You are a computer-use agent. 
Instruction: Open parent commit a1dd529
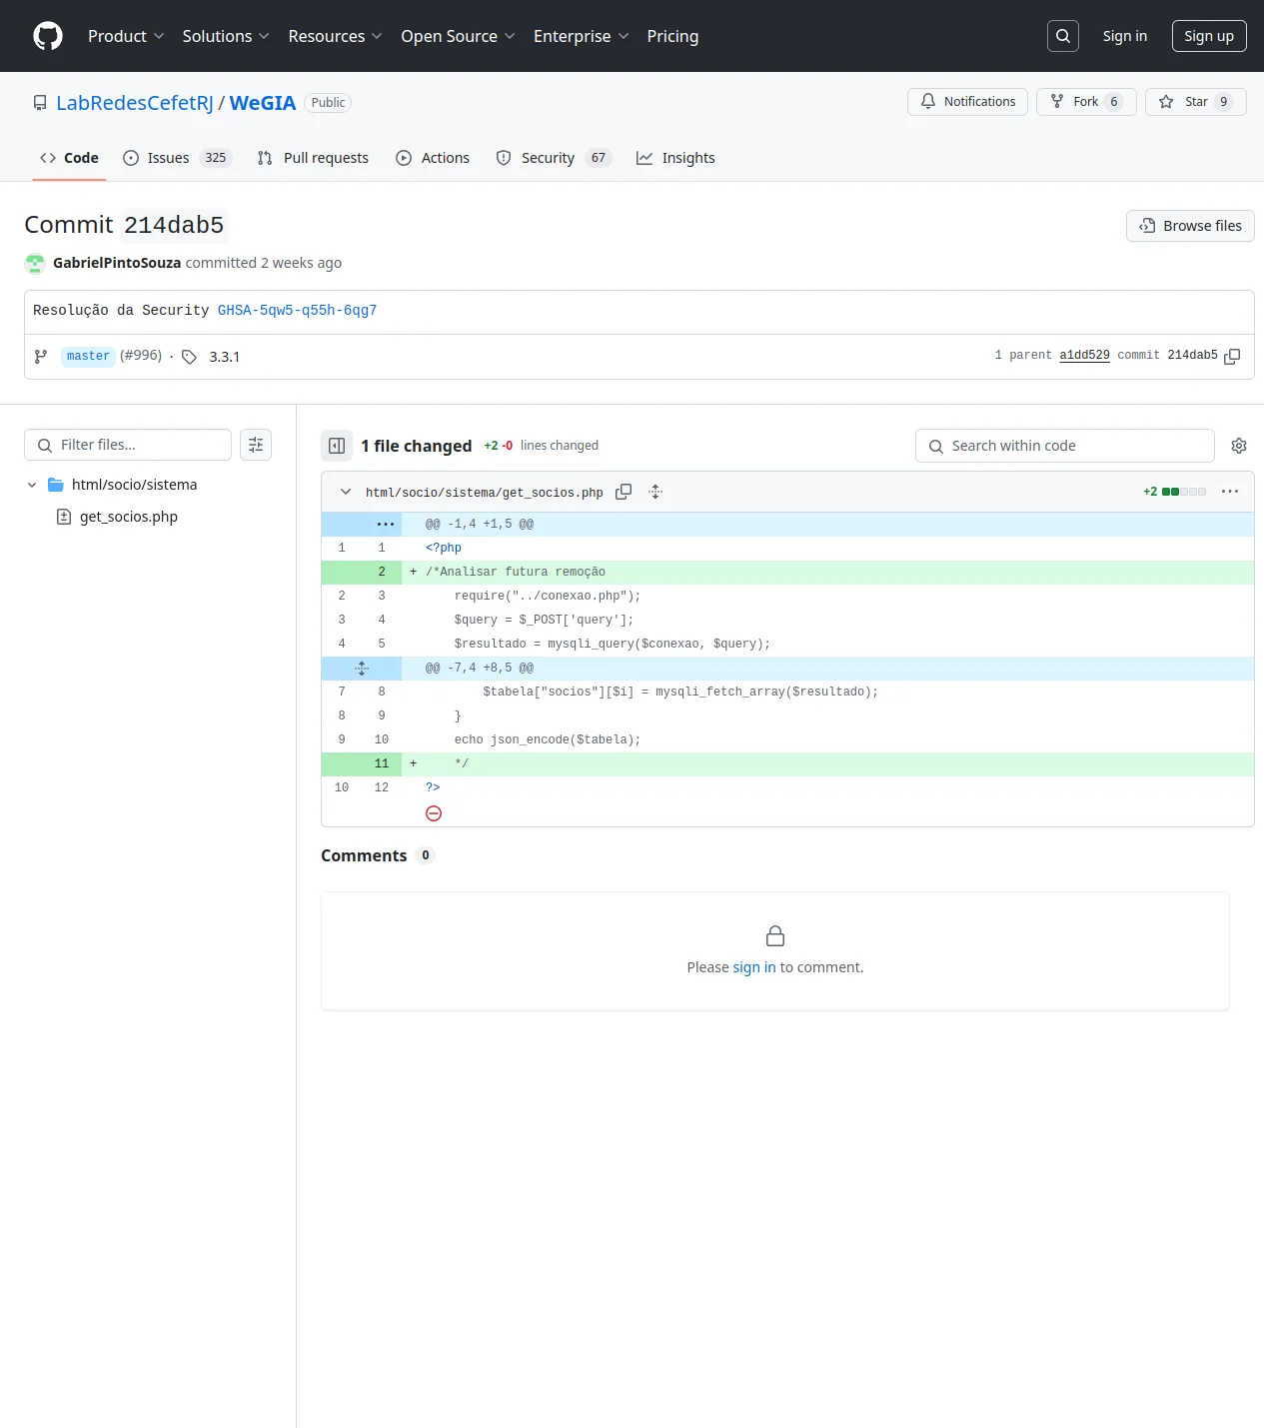click(1084, 356)
